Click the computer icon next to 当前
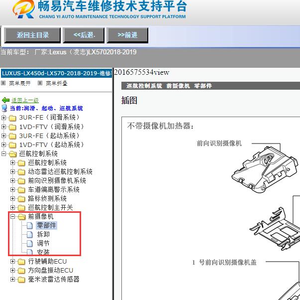The width and height of the screenshot is (300, 300). pos(4,108)
